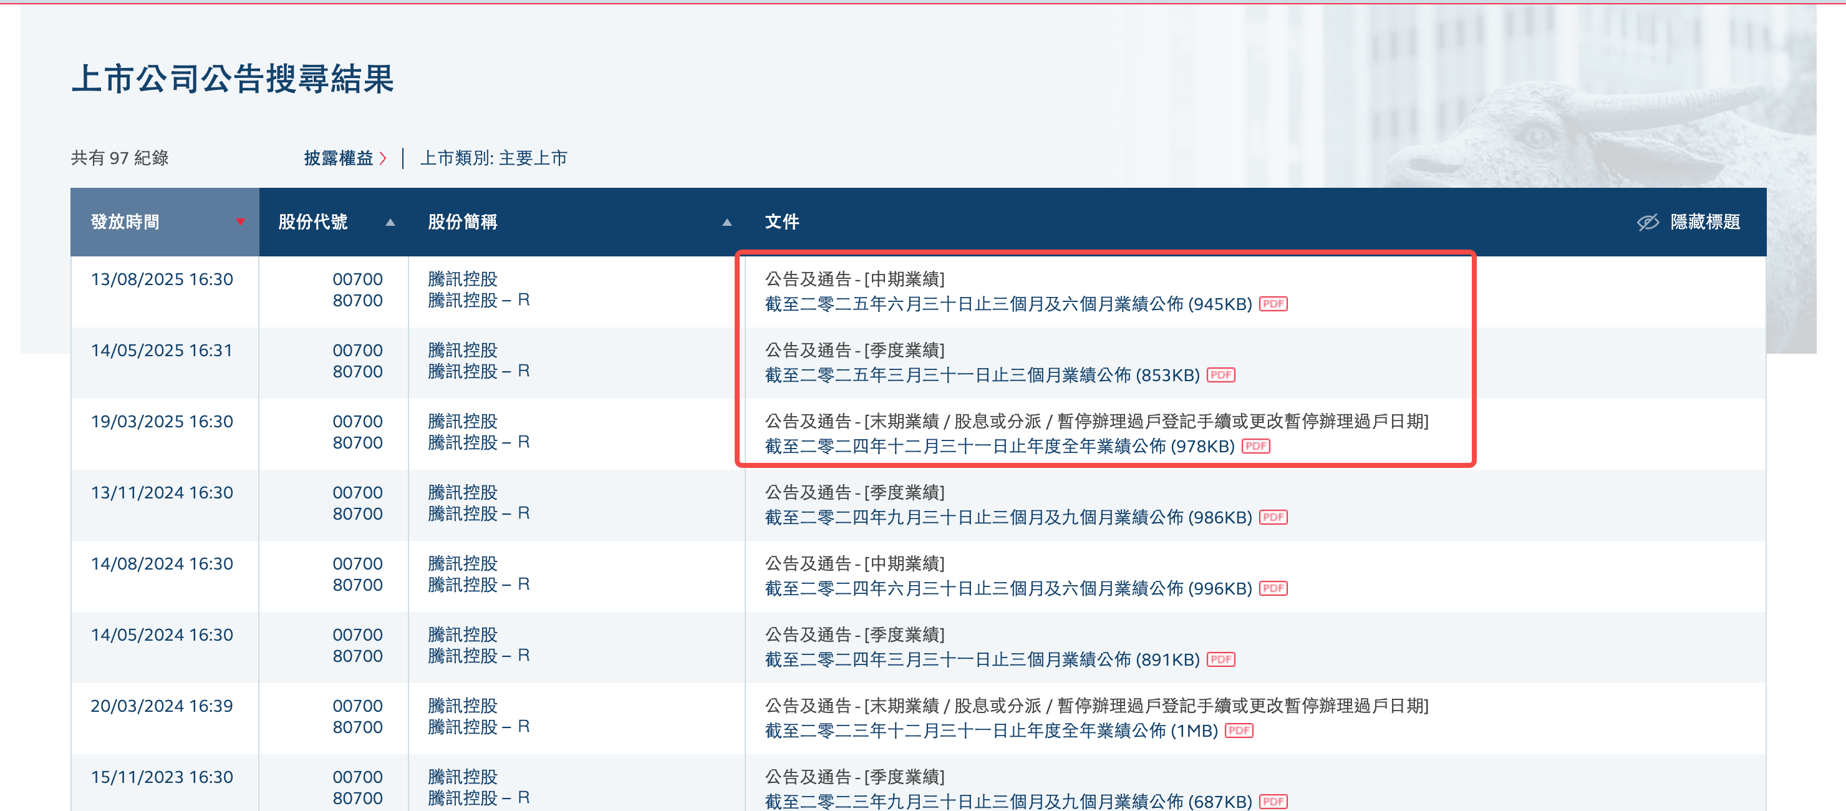
Task: Click PDF icon for June 2024 interim results
Action: coord(1273,588)
